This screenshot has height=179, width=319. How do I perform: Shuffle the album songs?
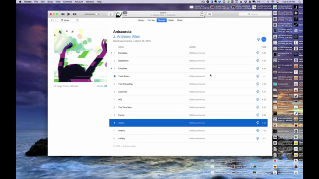click(x=102, y=86)
